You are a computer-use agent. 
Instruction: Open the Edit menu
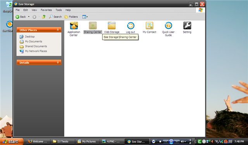(x=26, y=10)
